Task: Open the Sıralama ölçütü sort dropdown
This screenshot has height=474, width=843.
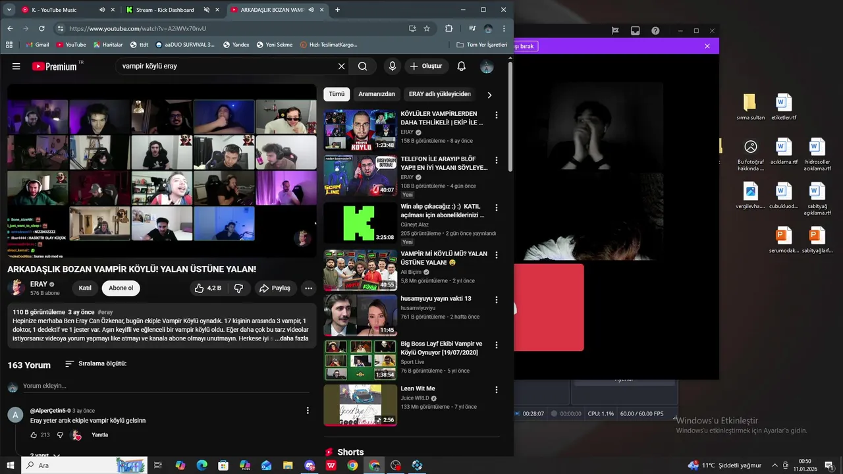Action: (95, 363)
